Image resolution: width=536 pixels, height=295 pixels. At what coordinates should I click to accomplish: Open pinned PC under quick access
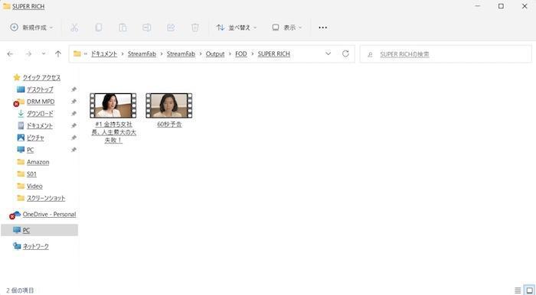point(30,150)
